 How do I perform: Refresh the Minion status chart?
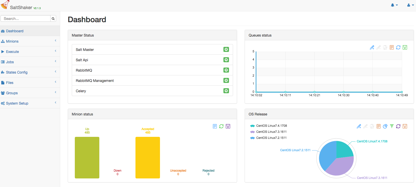221,126
